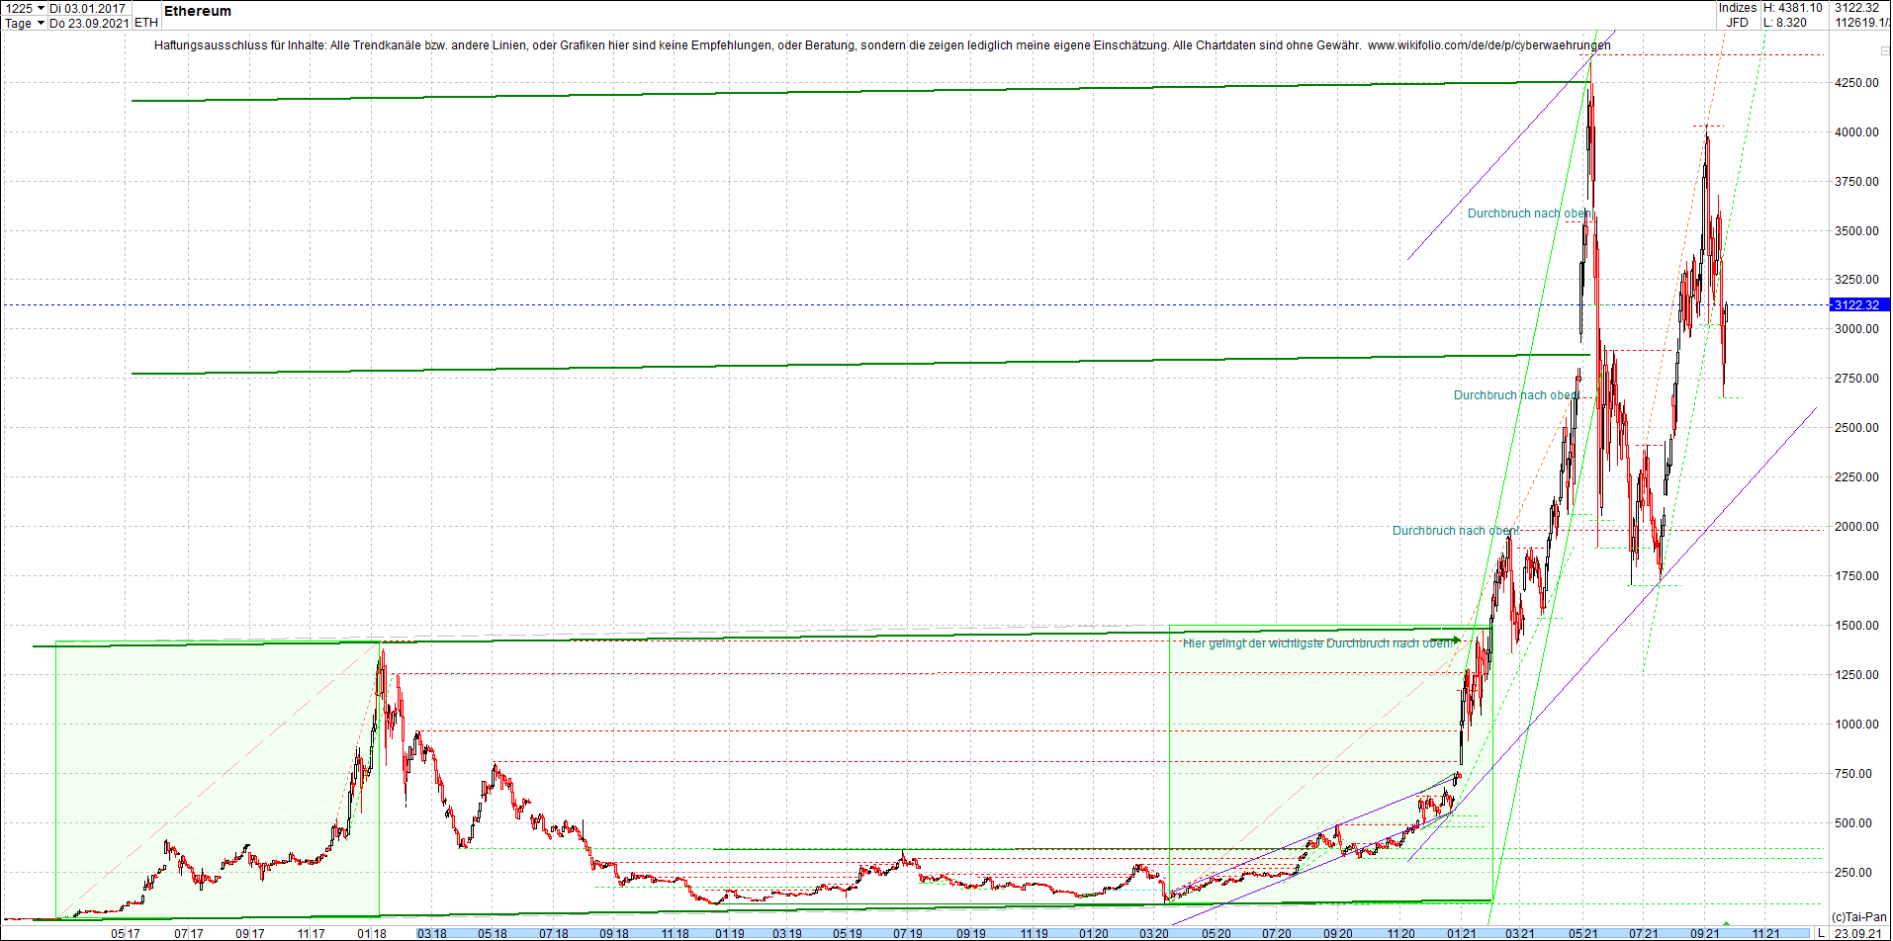1893x941 pixels.
Task: Click the ETH symbol field
Action: pyautogui.click(x=145, y=23)
